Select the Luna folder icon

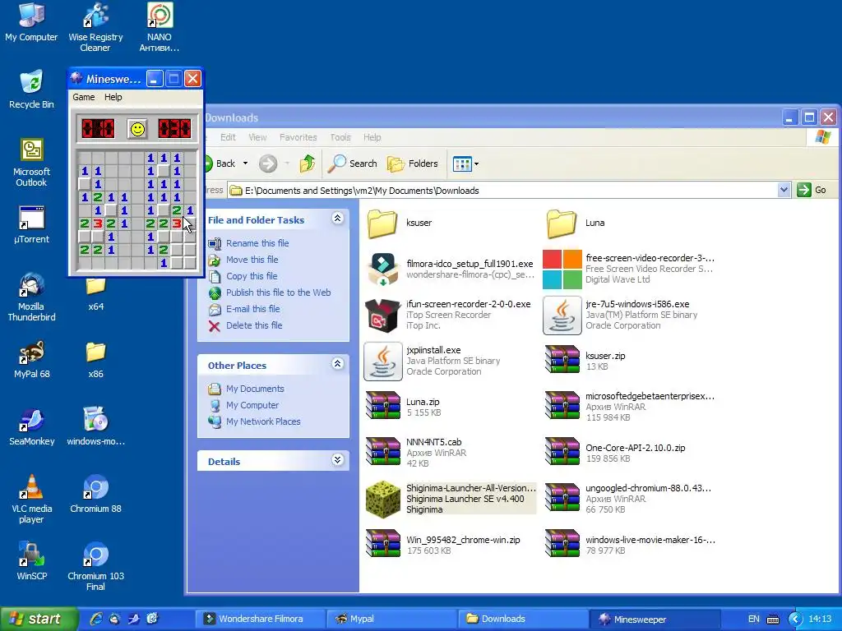562,223
